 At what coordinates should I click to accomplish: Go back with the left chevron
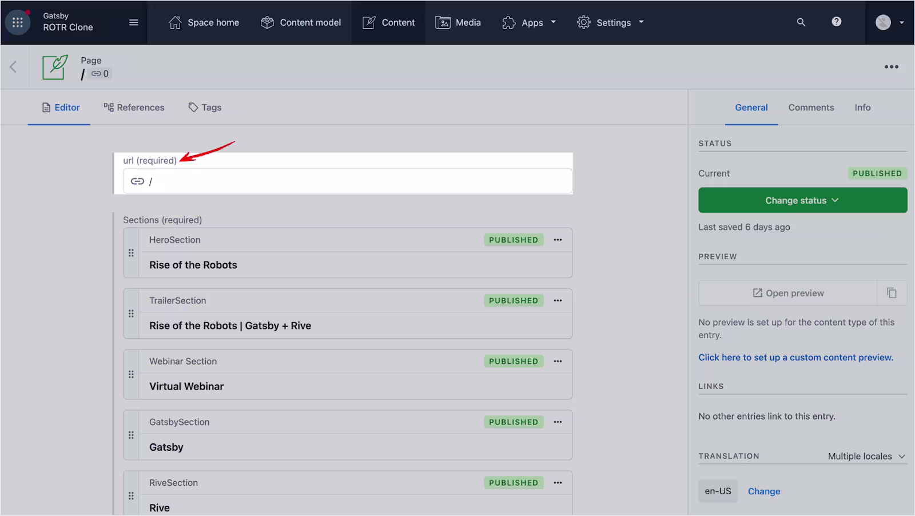13,67
